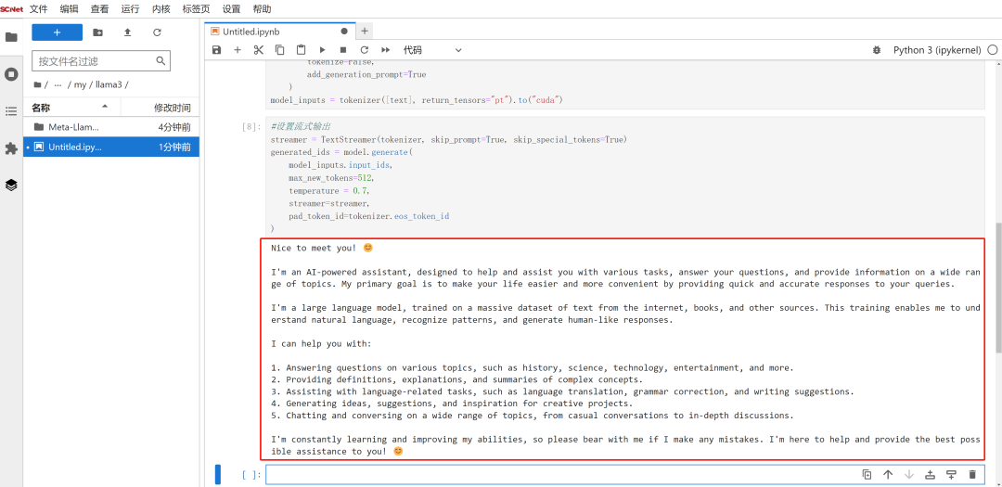Restart kernel and run all cells icon

pos(385,50)
